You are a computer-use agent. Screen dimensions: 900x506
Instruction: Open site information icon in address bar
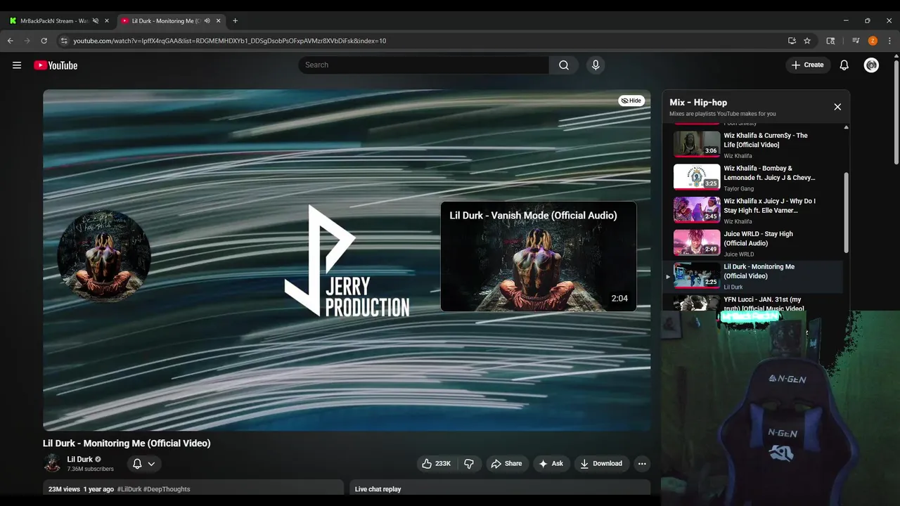click(64, 41)
